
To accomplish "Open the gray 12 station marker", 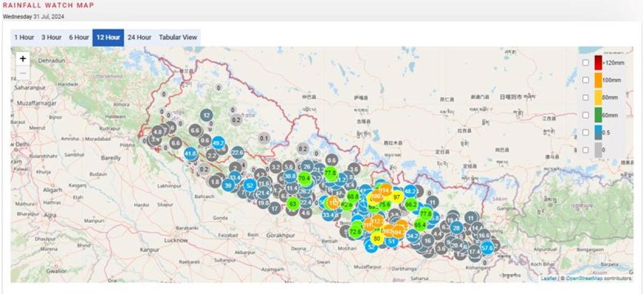I will [x=207, y=115].
